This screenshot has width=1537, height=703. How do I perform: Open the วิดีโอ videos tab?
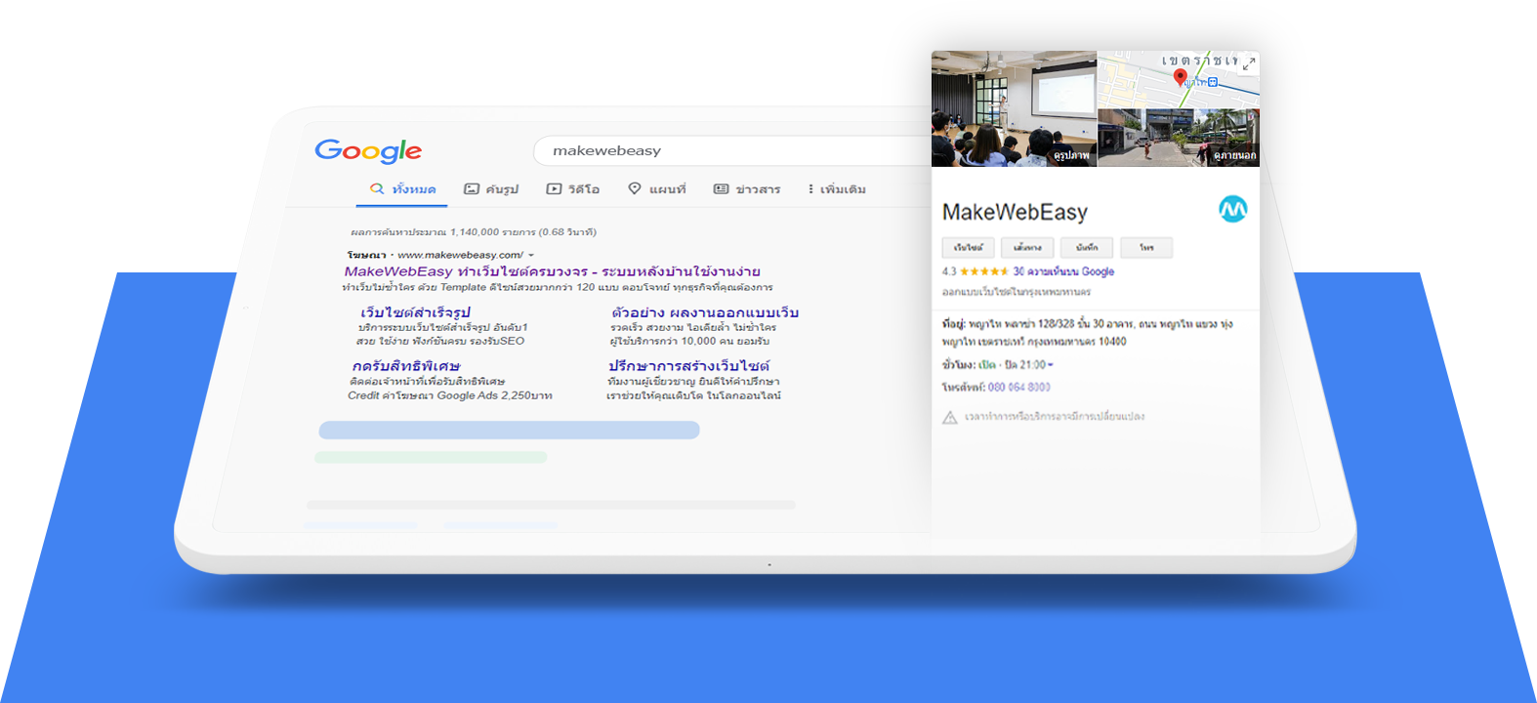[x=573, y=189]
